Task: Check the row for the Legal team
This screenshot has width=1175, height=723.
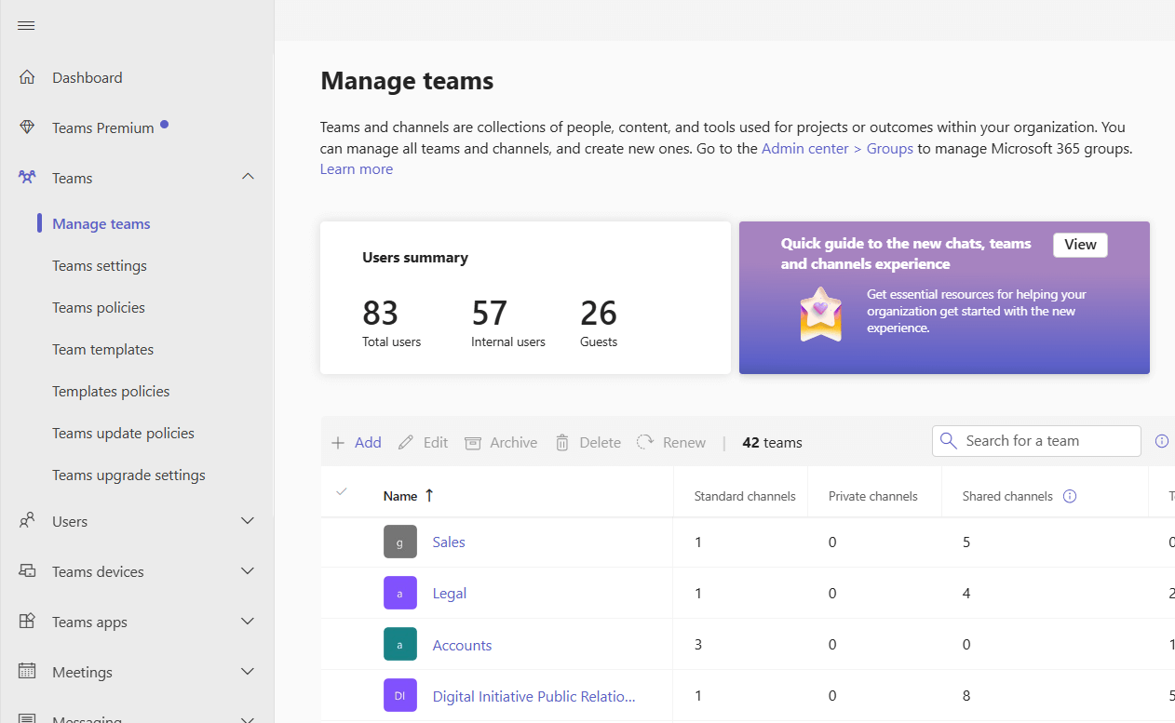Action: (x=343, y=593)
